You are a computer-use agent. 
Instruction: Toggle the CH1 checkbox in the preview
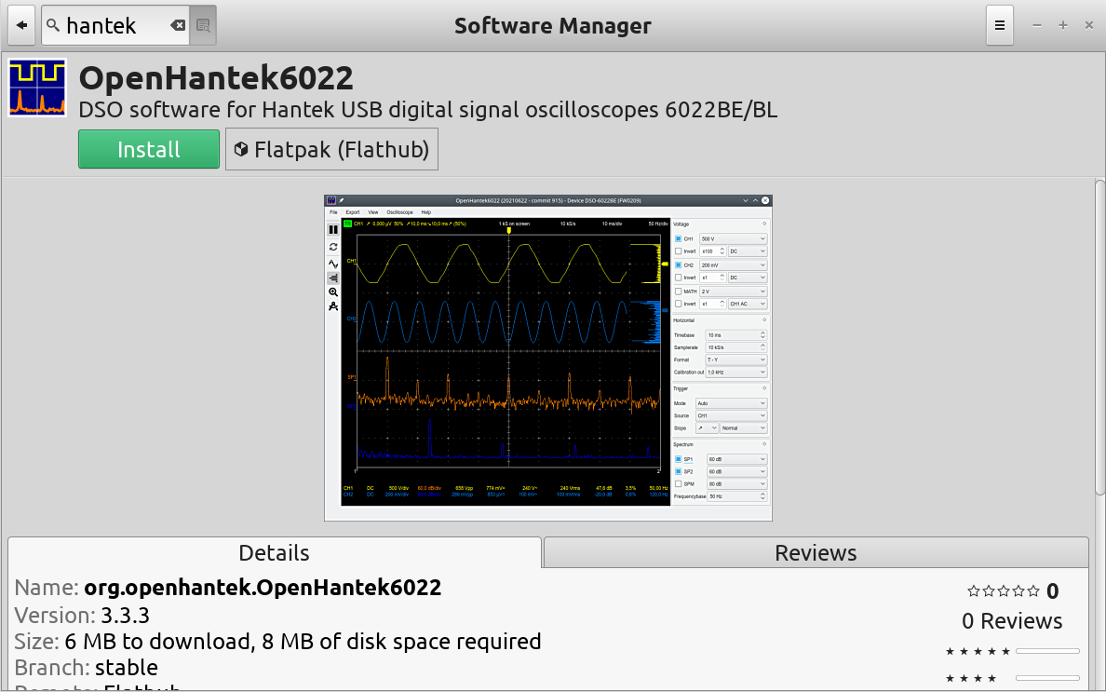tap(678, 239)
